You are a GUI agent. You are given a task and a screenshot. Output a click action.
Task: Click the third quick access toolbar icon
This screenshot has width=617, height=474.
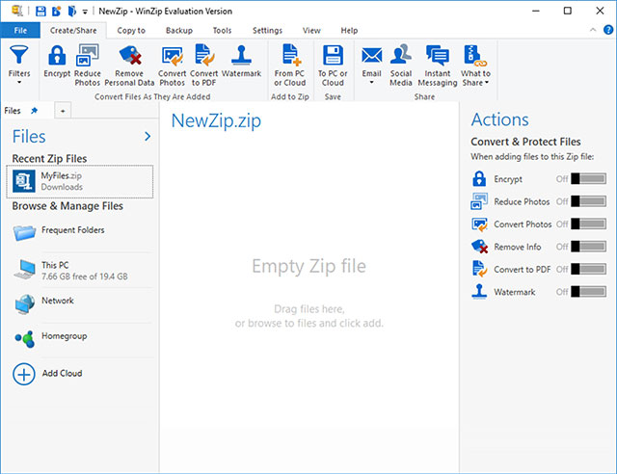(x=71, y=11)
